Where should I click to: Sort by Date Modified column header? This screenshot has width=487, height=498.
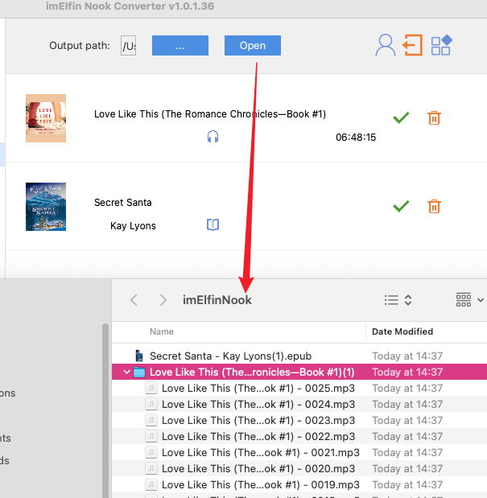coord(402,331)
